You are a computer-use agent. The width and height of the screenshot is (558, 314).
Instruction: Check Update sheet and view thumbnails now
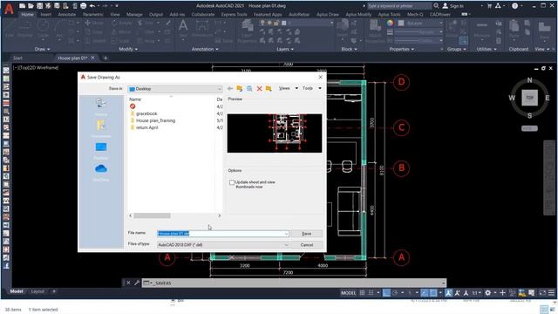point(232,182)
